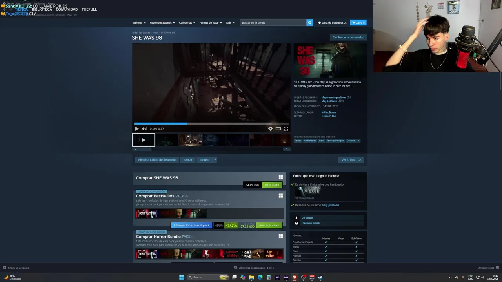The width and height of the screenshot is (502, 282).
Task: Expand the Explorar dropdown menu
Action: 139,22
